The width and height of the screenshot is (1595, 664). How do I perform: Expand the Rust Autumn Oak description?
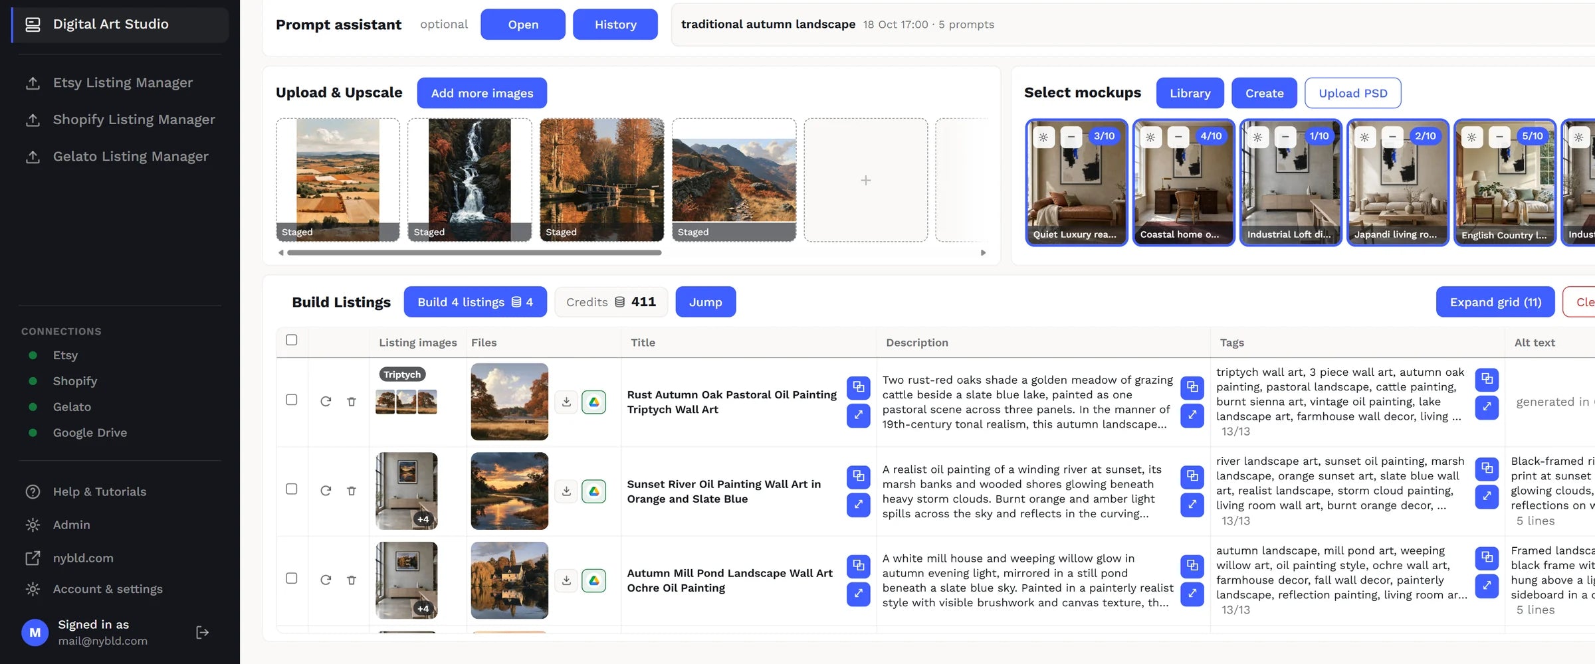coord(1192,415)
